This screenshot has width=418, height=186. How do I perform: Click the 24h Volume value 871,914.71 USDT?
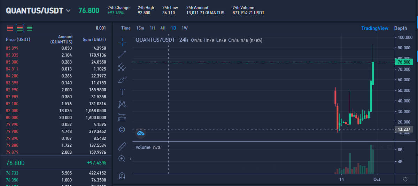click(248, 13)
